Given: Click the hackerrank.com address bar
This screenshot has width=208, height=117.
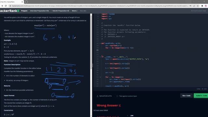Looking at the screenshot, I should (99, 6).
